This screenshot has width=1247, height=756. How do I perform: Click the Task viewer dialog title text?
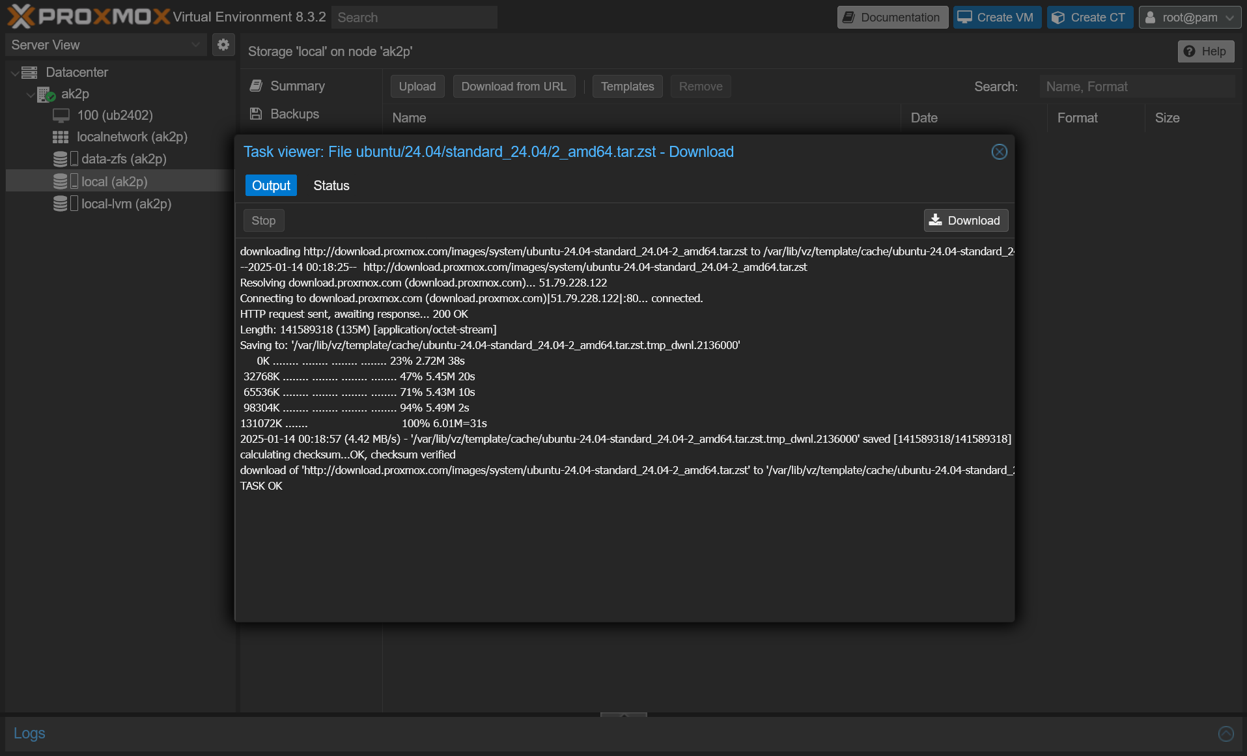click(x=488, y=152)
